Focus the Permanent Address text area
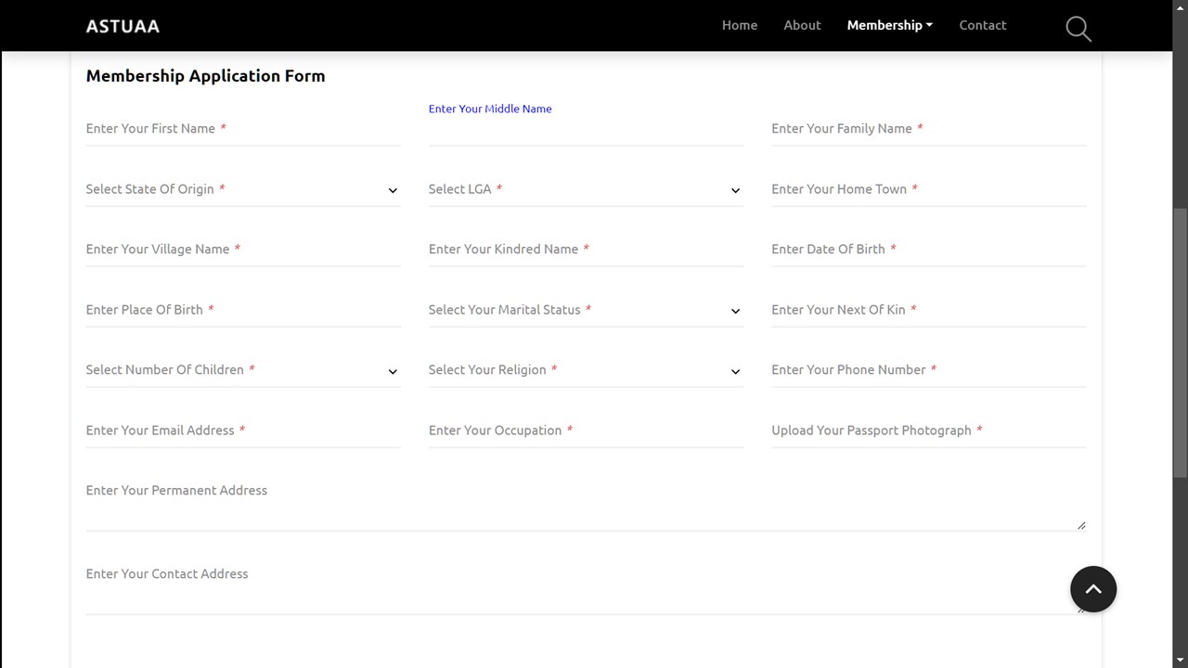This screenshot has width=1188, height=668. pyautogui.click(x=586, y=503)
